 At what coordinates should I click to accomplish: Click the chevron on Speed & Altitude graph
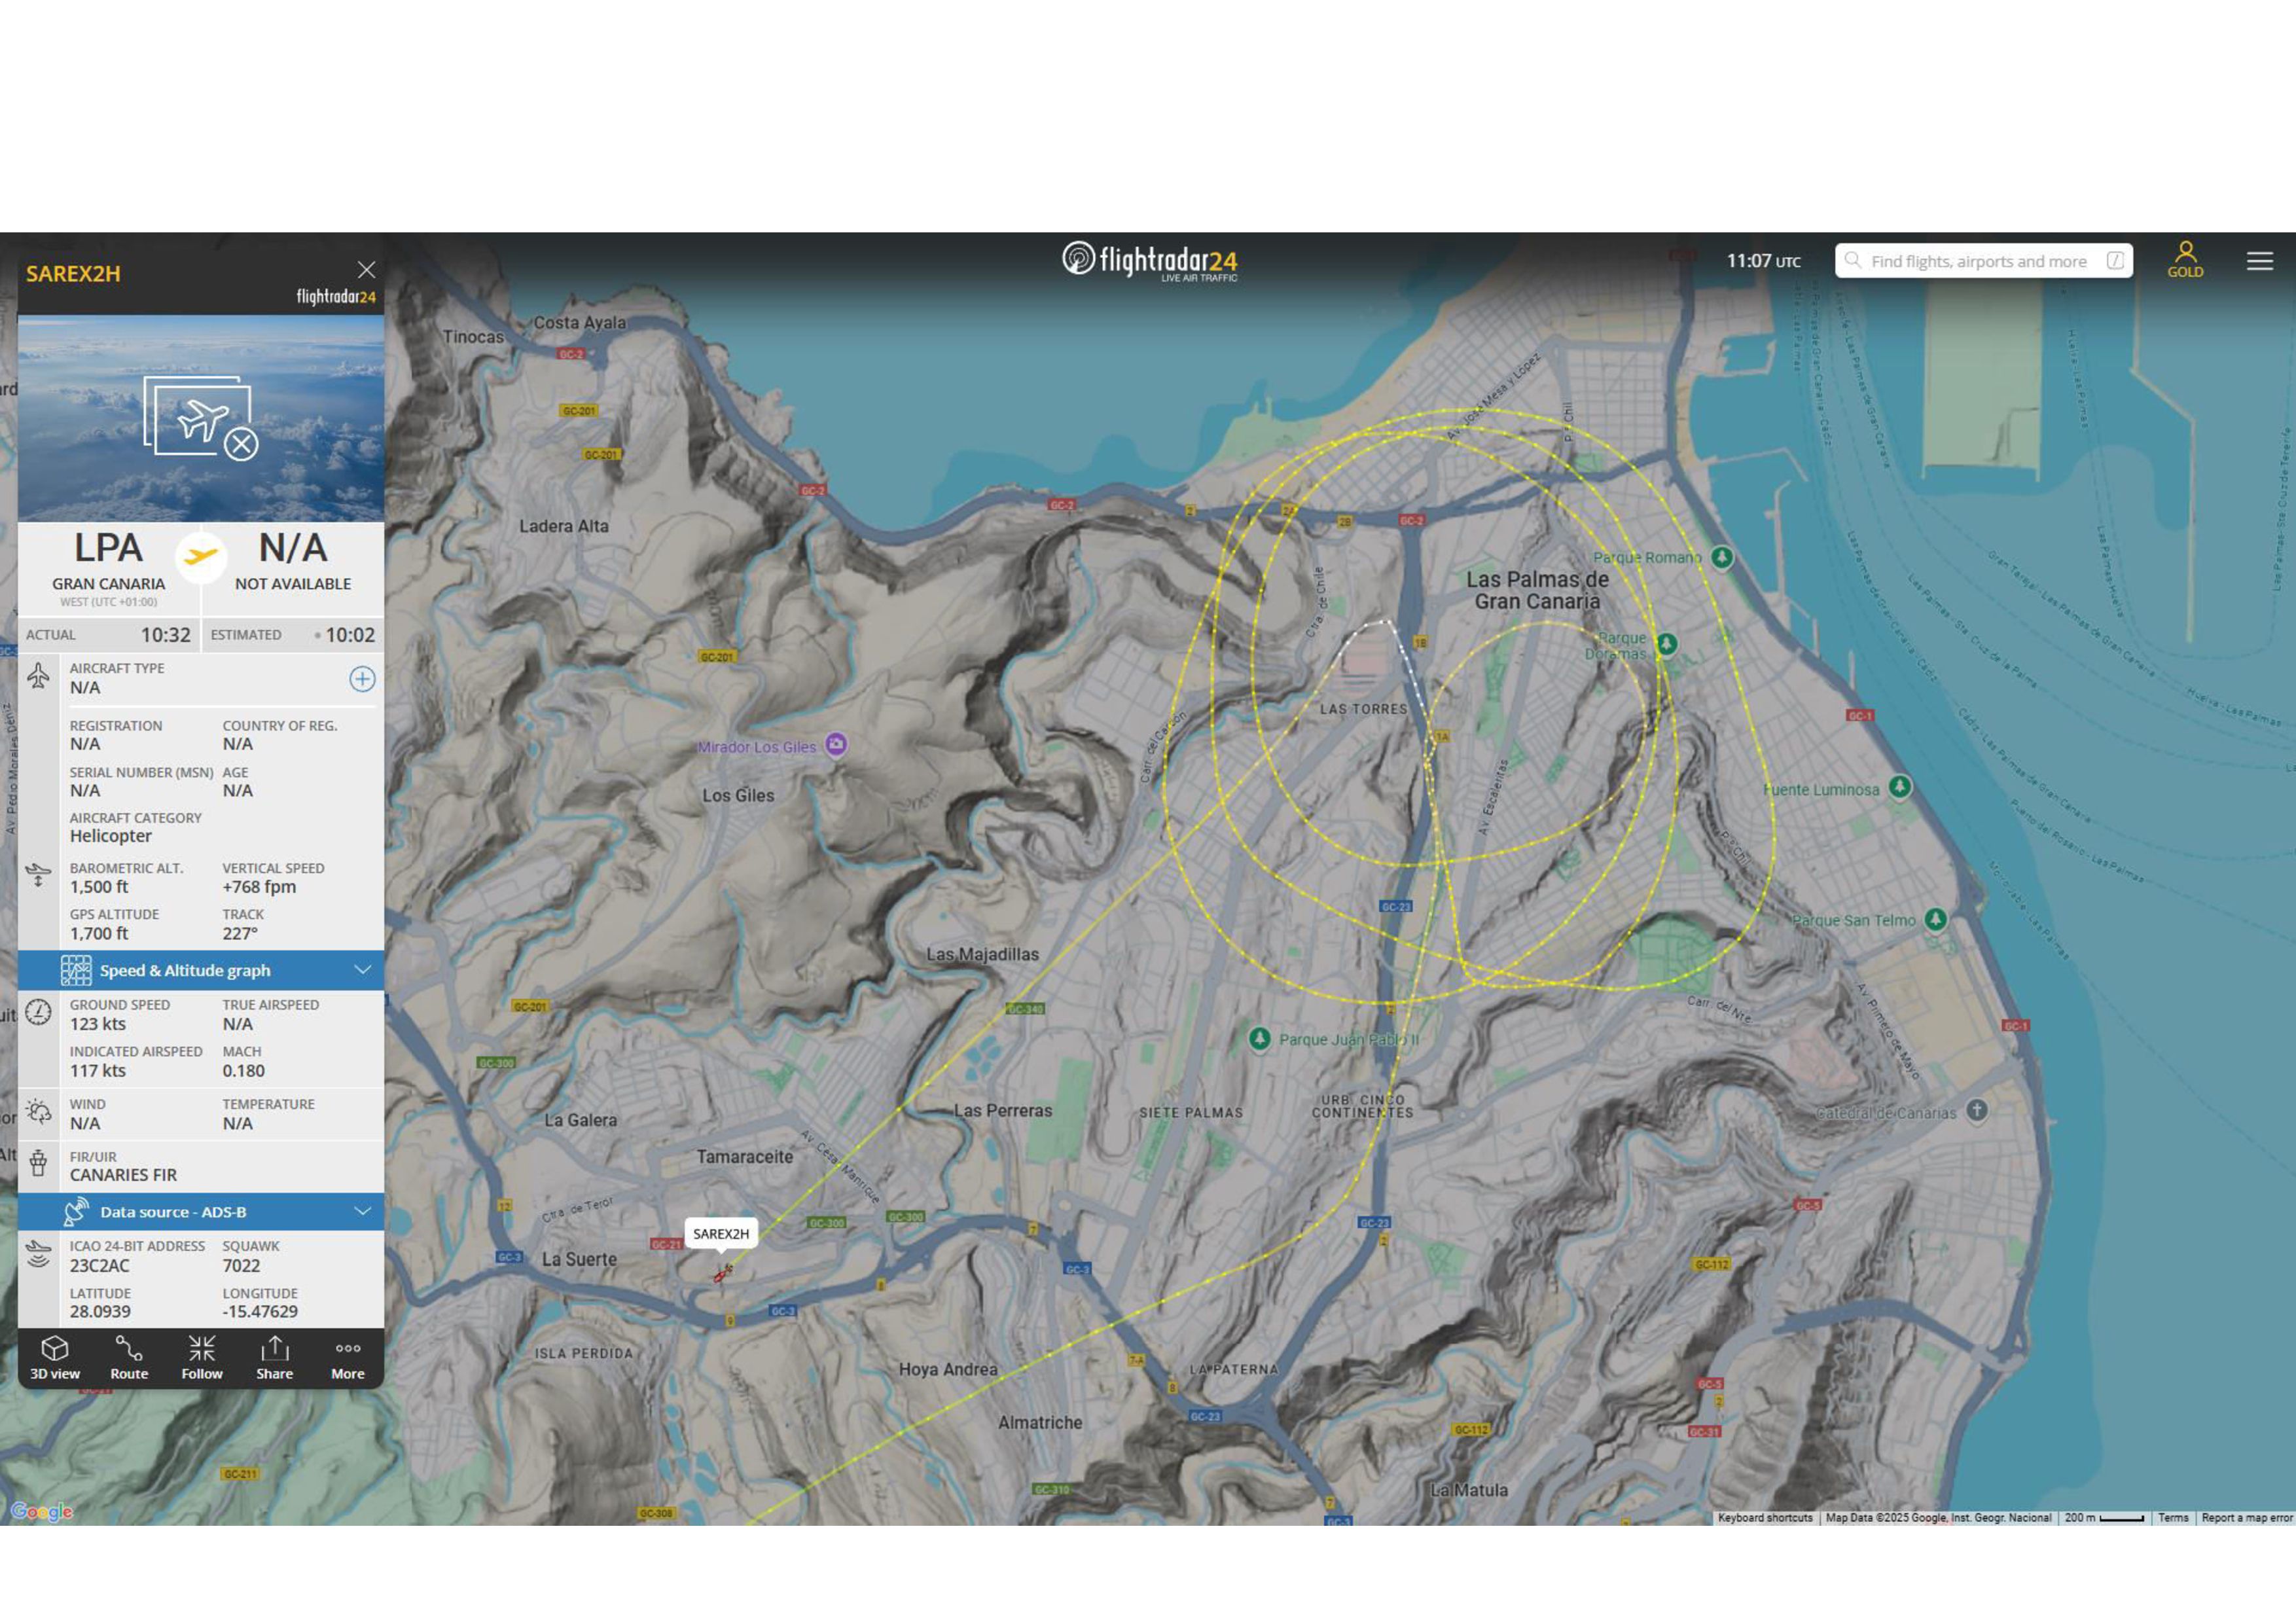363,970
